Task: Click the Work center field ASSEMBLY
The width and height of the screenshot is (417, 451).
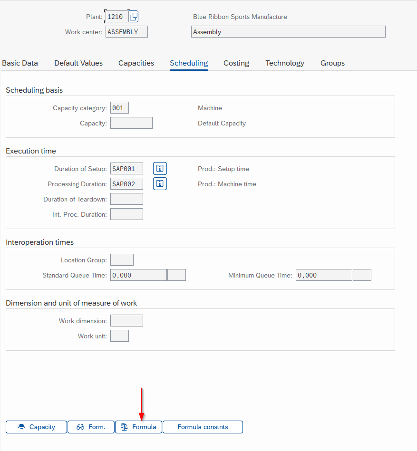Action: click(126, 32)
